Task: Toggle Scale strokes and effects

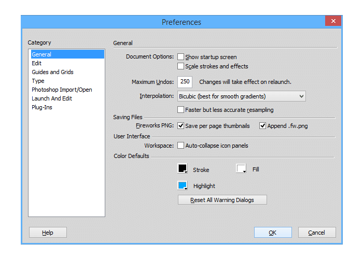Action: 181,66
